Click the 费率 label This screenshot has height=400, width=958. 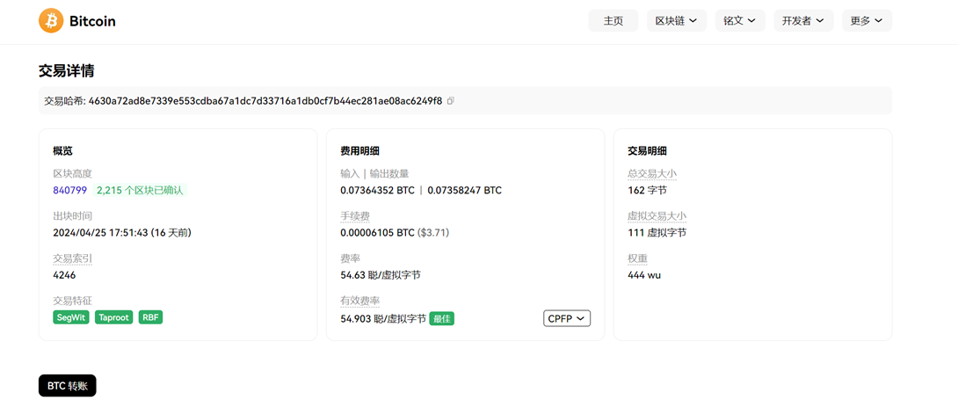350,258
